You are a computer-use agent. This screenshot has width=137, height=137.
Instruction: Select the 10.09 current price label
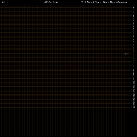click(x=127, y=54)
